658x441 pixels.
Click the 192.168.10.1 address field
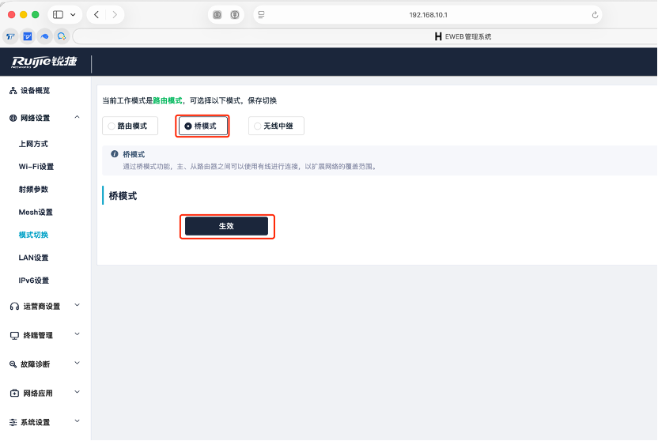pyautogui.click(x=428, y=15)
